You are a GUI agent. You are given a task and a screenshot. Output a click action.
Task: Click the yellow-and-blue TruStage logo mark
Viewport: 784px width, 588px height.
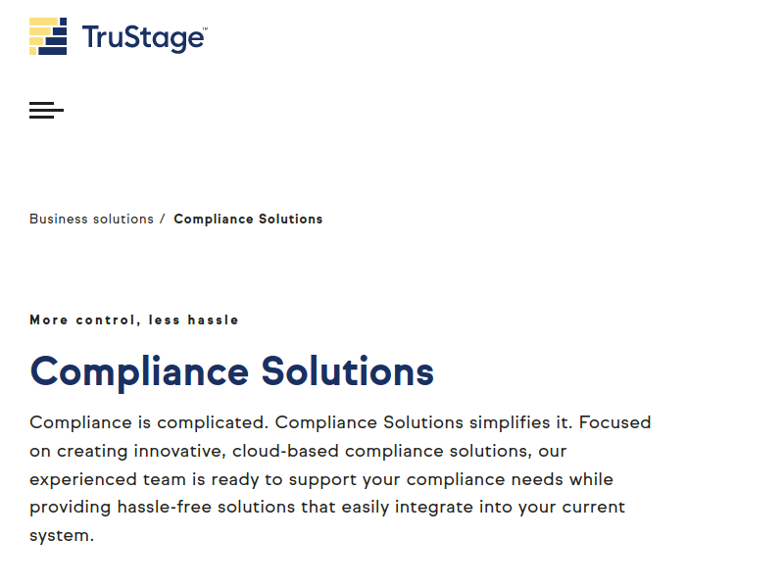click(48, 36)
